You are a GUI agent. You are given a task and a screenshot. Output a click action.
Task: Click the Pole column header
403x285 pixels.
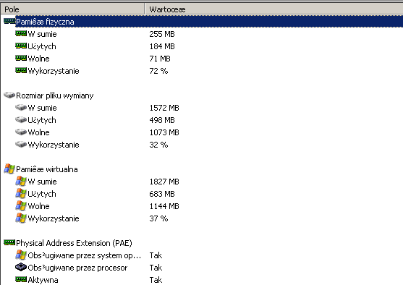pos(72,9)
